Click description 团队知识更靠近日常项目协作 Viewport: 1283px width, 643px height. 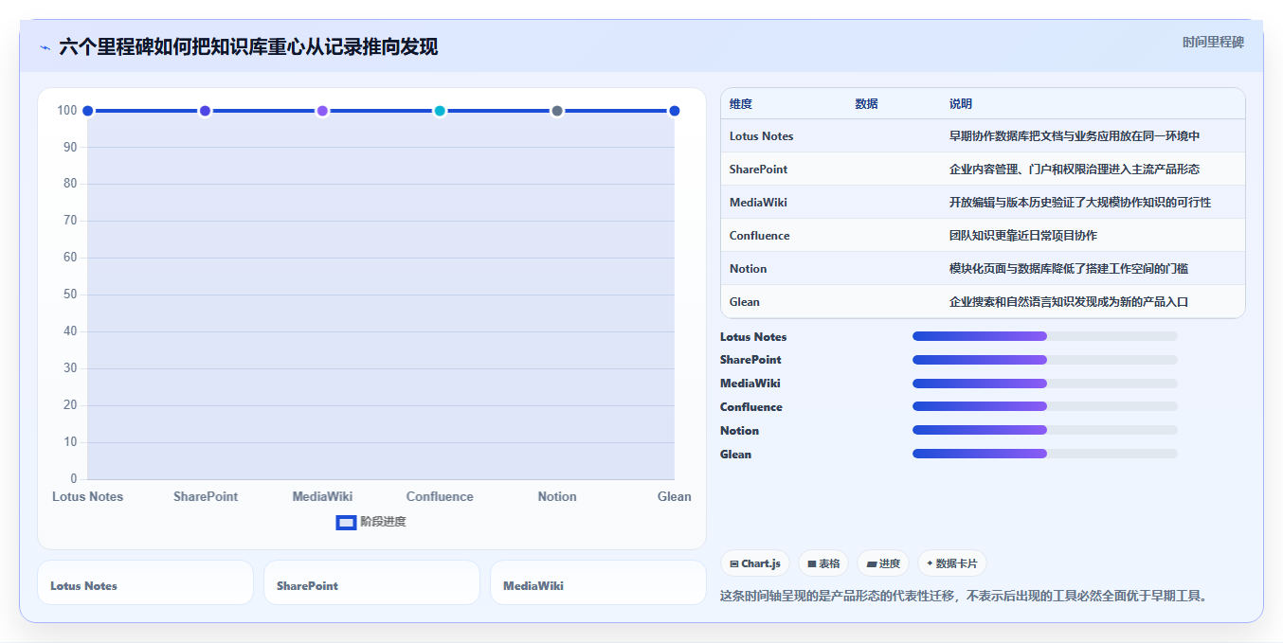coord(1023,236)
